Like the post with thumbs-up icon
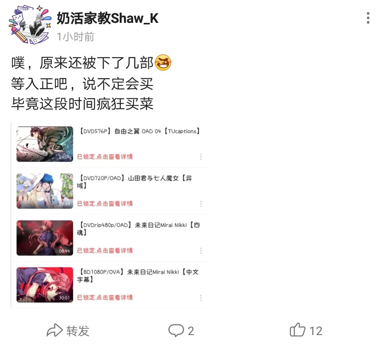 (x=297, y=330)
